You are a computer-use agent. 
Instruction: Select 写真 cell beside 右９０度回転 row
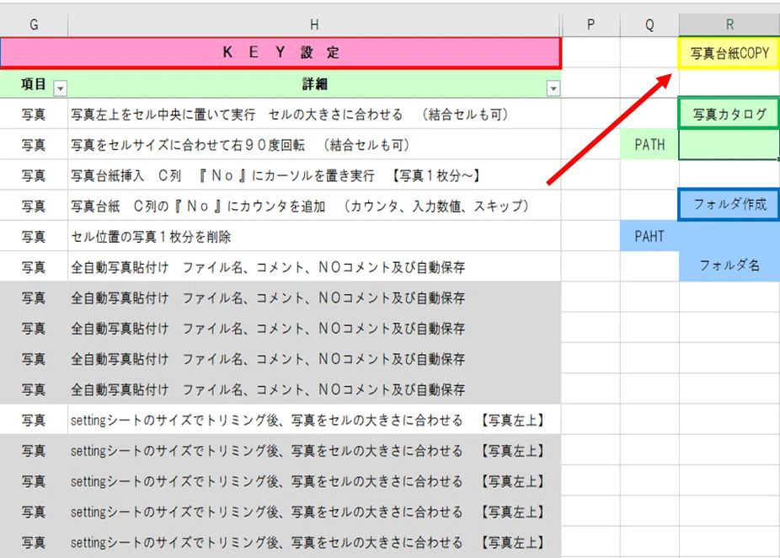pos(34,145)
